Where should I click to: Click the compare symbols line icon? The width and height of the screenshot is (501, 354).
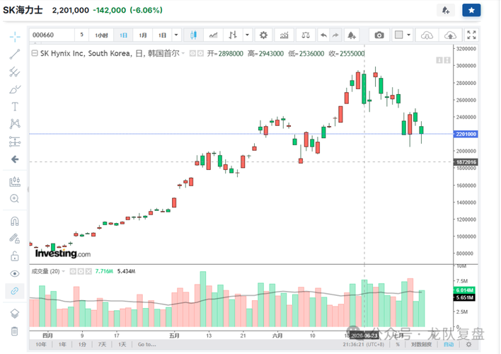pos(213,35)
